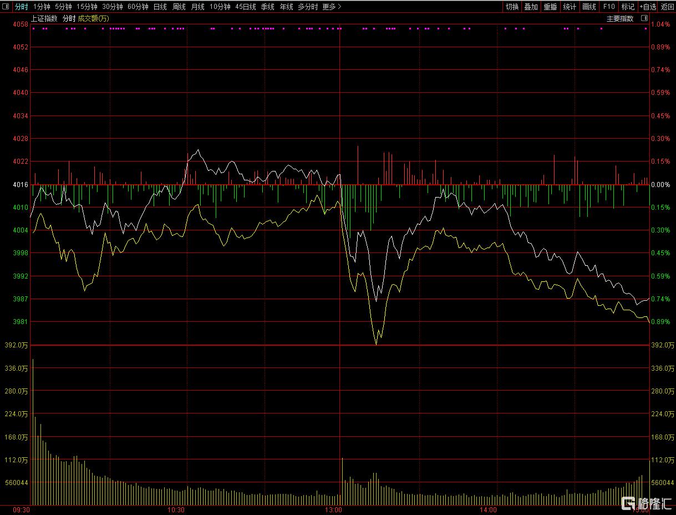
Task: Open F10 company information
Action: 609,7
